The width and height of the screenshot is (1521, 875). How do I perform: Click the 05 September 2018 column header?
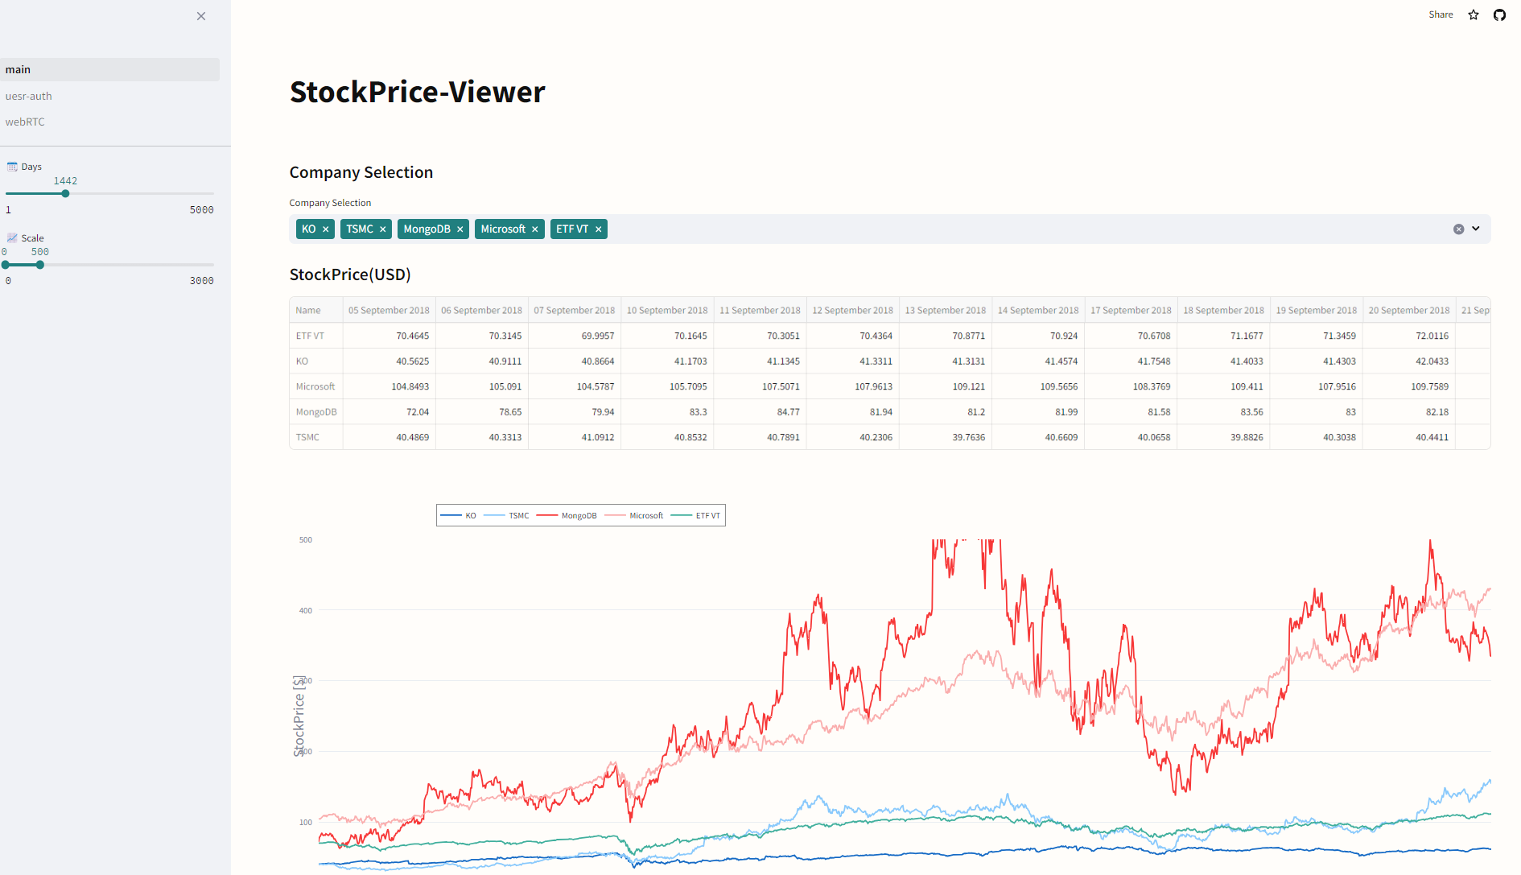pos(389,310)
